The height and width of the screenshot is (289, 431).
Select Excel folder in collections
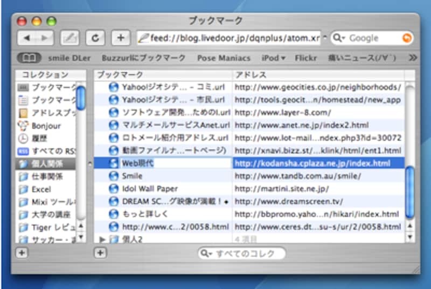46,189
